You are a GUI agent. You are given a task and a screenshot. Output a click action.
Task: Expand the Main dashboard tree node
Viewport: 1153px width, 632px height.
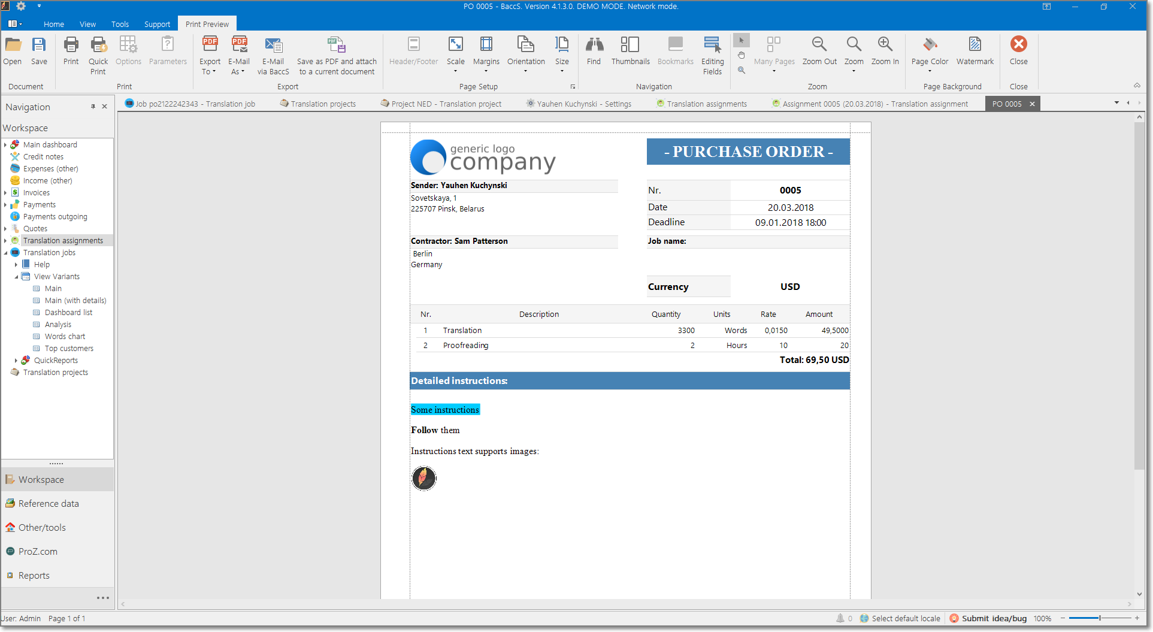[5, 145]
